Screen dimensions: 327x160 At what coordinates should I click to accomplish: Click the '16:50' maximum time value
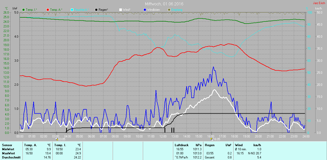coord(30,153)
